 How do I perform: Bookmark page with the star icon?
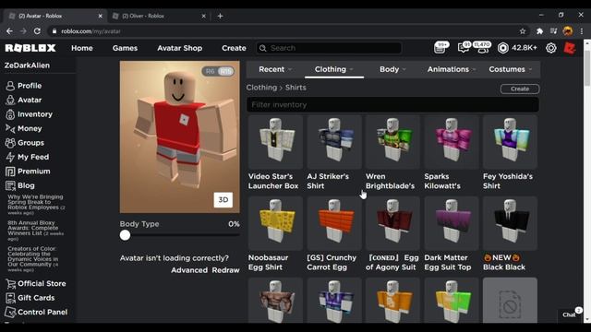[523, 31]
